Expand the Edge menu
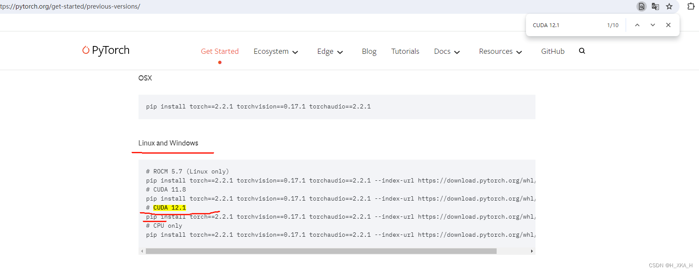This screenshot has height=272, width=699. click(330, 51)
